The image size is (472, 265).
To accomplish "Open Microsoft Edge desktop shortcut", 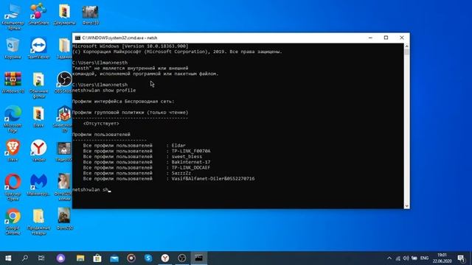I will (x=13, y=119).
